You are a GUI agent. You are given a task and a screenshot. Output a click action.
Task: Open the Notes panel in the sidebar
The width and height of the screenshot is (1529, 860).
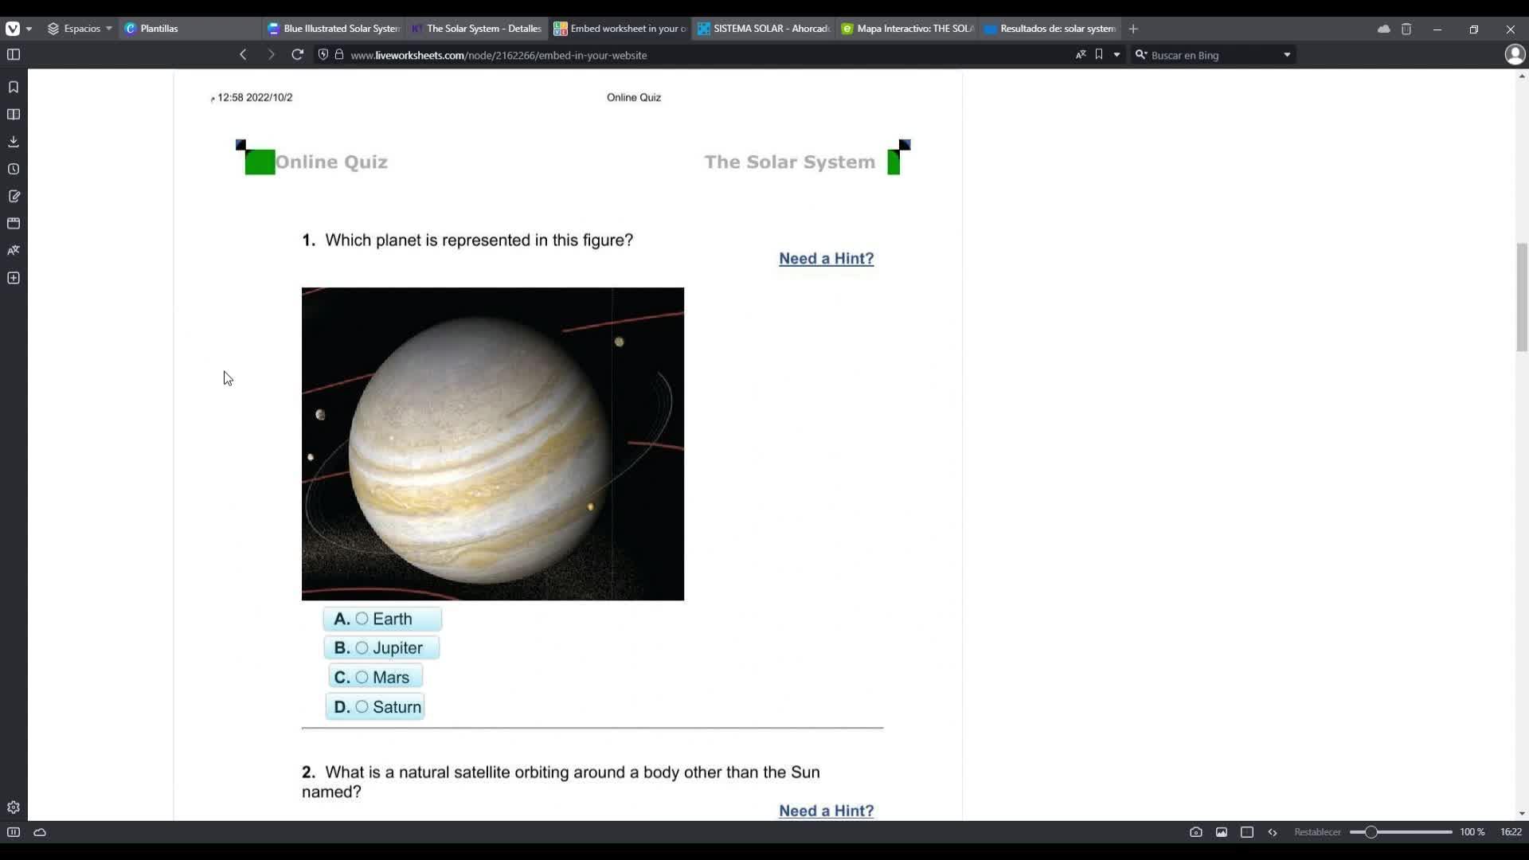pos(14,196)
